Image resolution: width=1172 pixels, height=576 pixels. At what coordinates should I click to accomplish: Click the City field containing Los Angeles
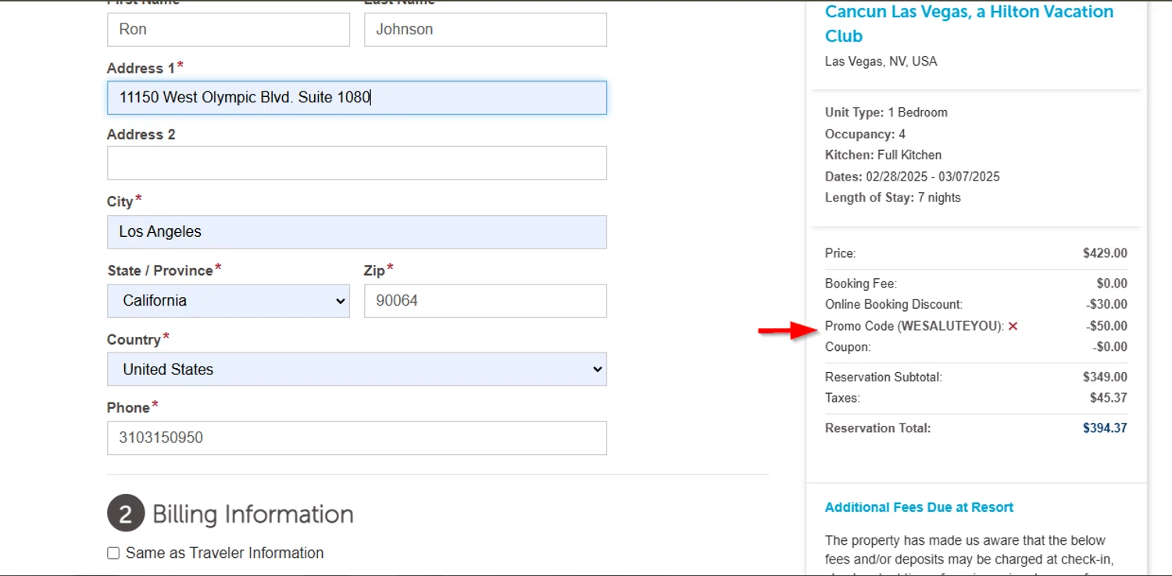click(357, 232)
